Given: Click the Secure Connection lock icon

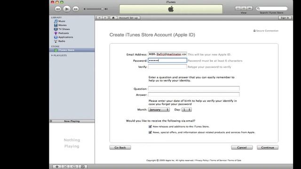Looking at the screenshot, I should pyautogui.click(x=254, y=31).
